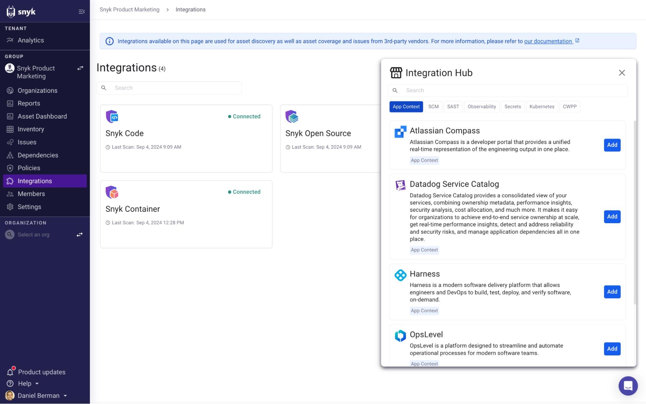Click App Context tag under Harness
The image size is (646, 404).
point(424,311)
